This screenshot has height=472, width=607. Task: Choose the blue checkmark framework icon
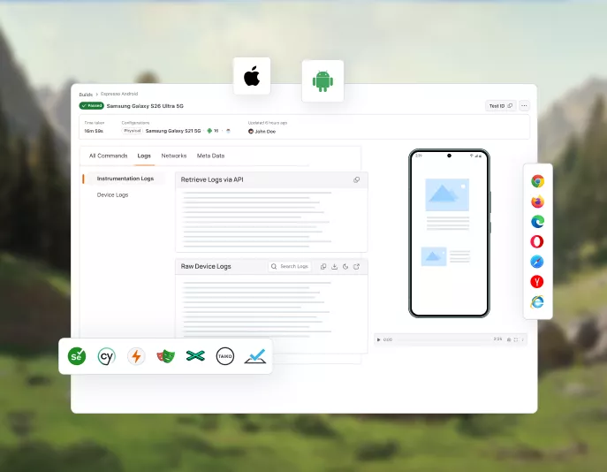coord(255,356)
